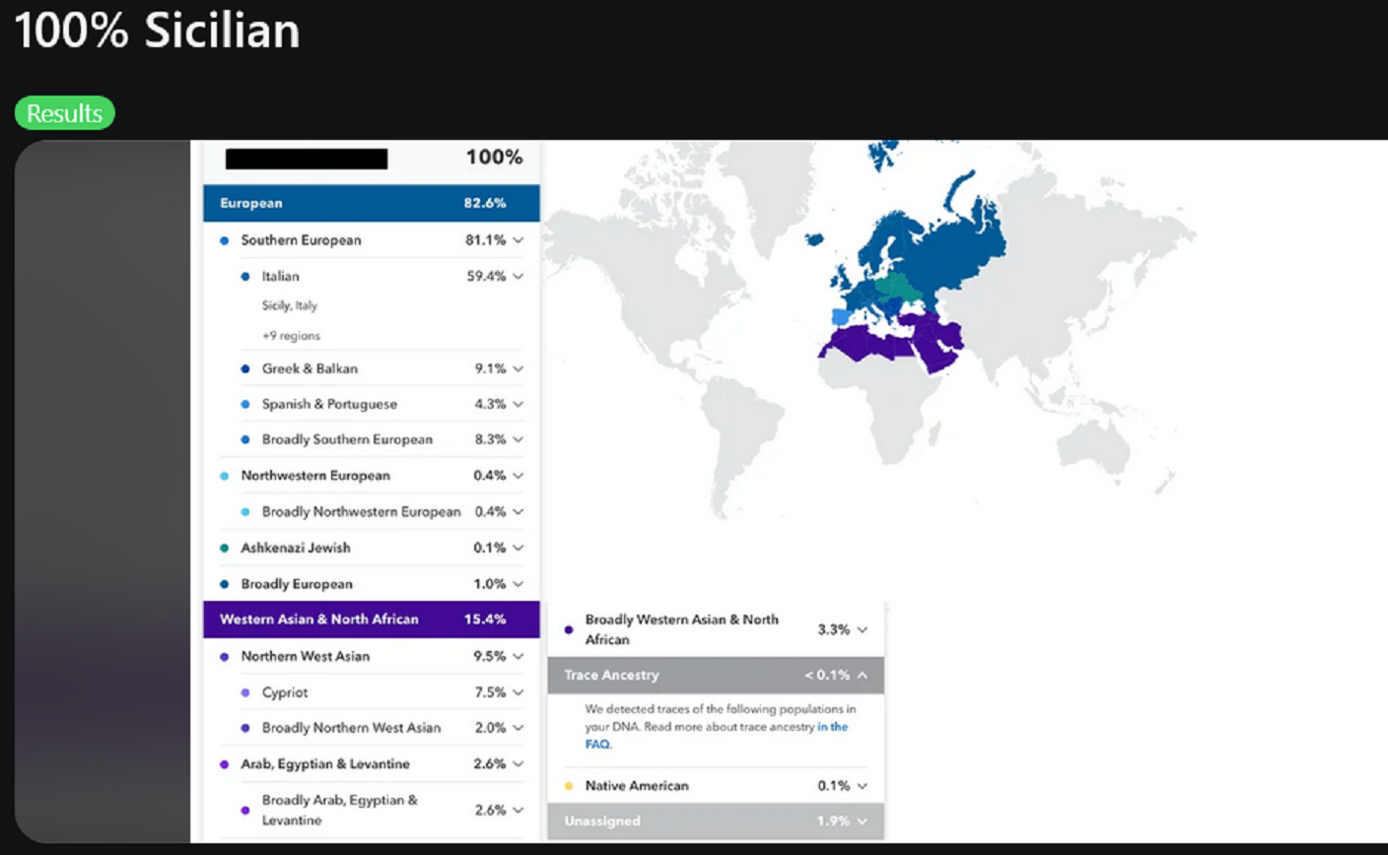Image resolution: width=1388 pixels, height=855 pixels.
Task: Click the Southern European color dot
Action: [x=225, y=240]
